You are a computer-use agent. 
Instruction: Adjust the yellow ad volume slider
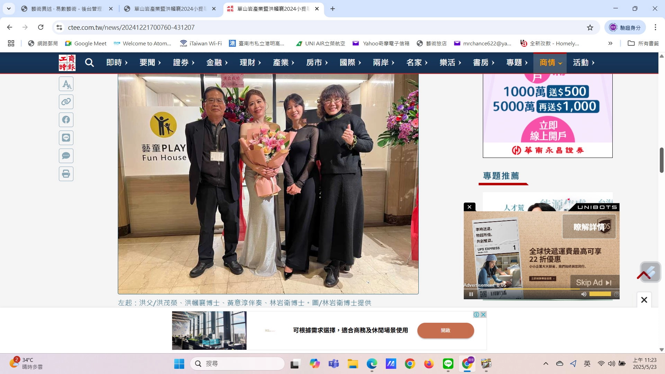tap(600, 294)
